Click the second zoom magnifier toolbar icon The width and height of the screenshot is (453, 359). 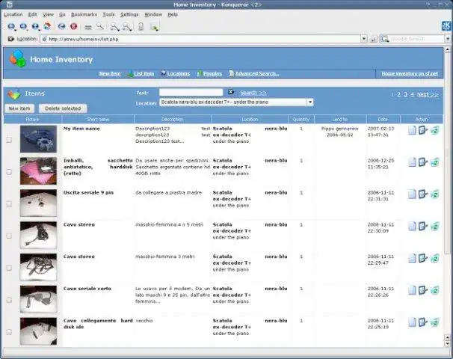127,27
